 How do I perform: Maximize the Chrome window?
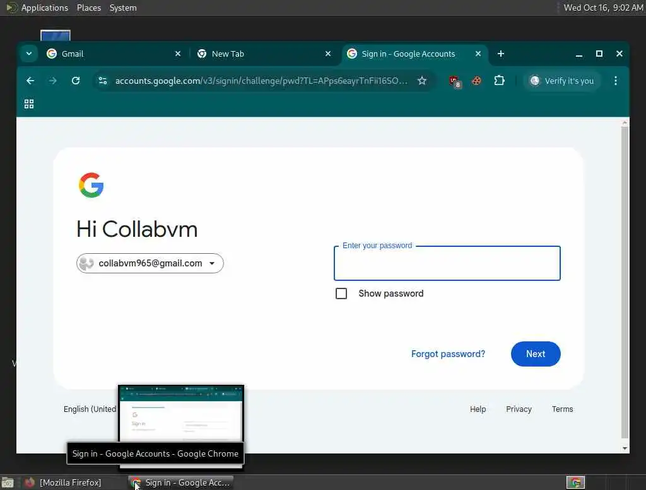click(599, 54)
